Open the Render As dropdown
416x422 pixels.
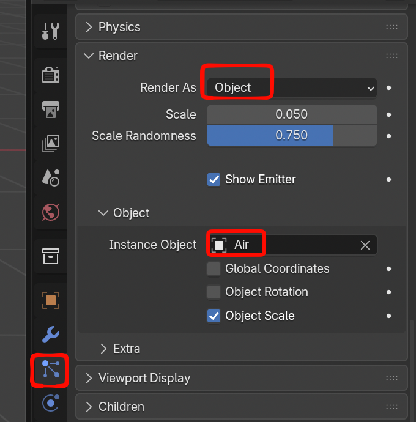(292, 88)
